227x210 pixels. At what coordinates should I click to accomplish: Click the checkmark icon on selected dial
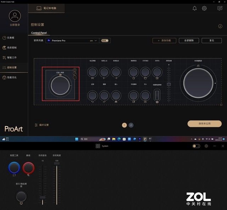click(x=75, y=78)
